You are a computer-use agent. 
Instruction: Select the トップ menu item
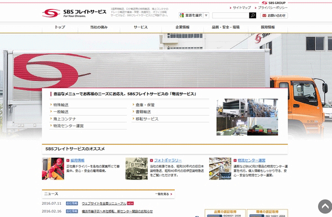(x=60, y=27)
